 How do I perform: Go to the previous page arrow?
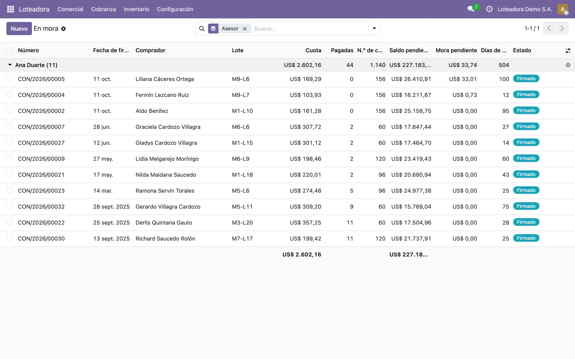point(549,28)
